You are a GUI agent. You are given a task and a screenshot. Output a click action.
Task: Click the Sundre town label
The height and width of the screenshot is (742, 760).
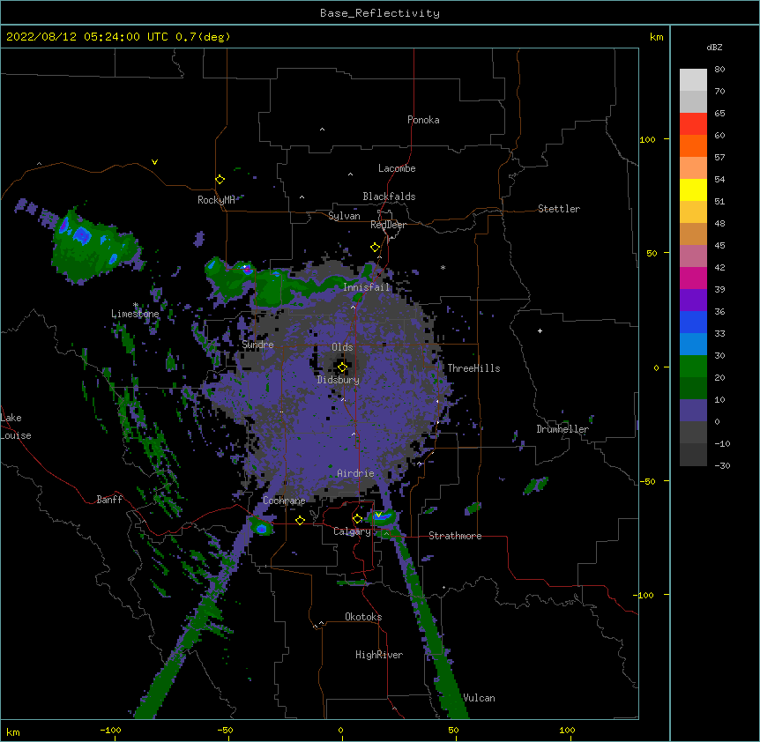pyautogui.click(x=257, y=345)
